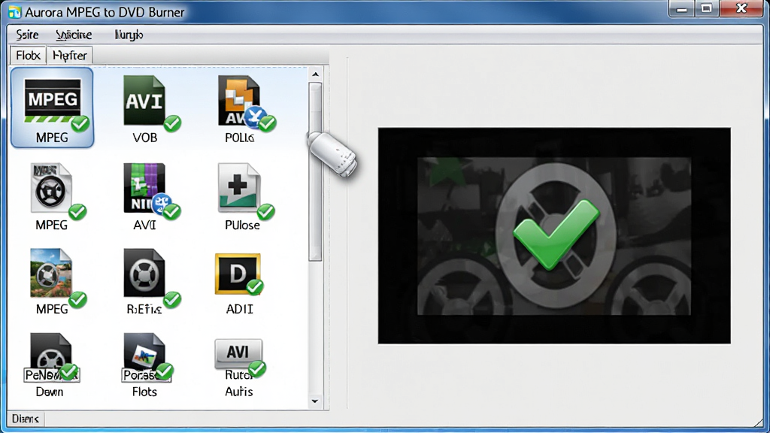Image resolution: width=770 pixels, height=433 pixels.
Task: Switch to the Flobx tab
Action: coord(28,56)
